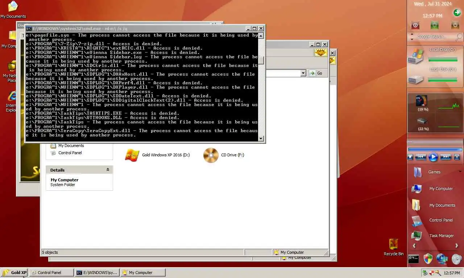Launch Task Manager from the sidebar

click(x=442, y=236)
